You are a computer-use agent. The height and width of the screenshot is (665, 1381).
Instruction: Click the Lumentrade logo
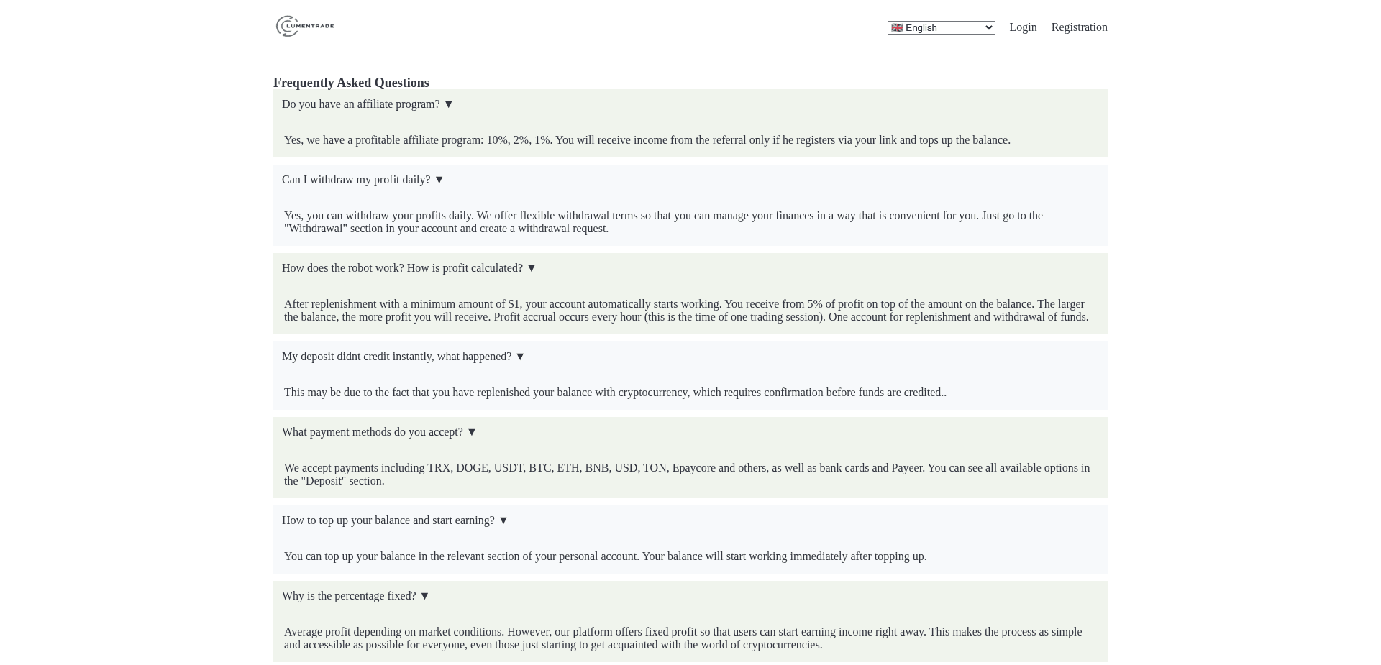304,26
